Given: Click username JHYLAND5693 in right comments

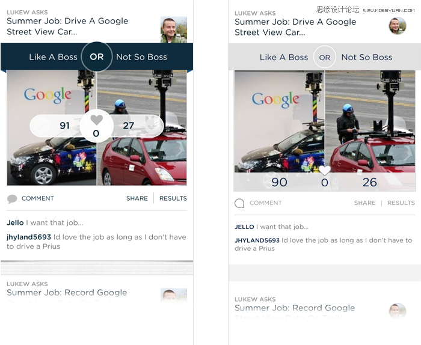Looking at the screenshot, I should coord(257,240).
